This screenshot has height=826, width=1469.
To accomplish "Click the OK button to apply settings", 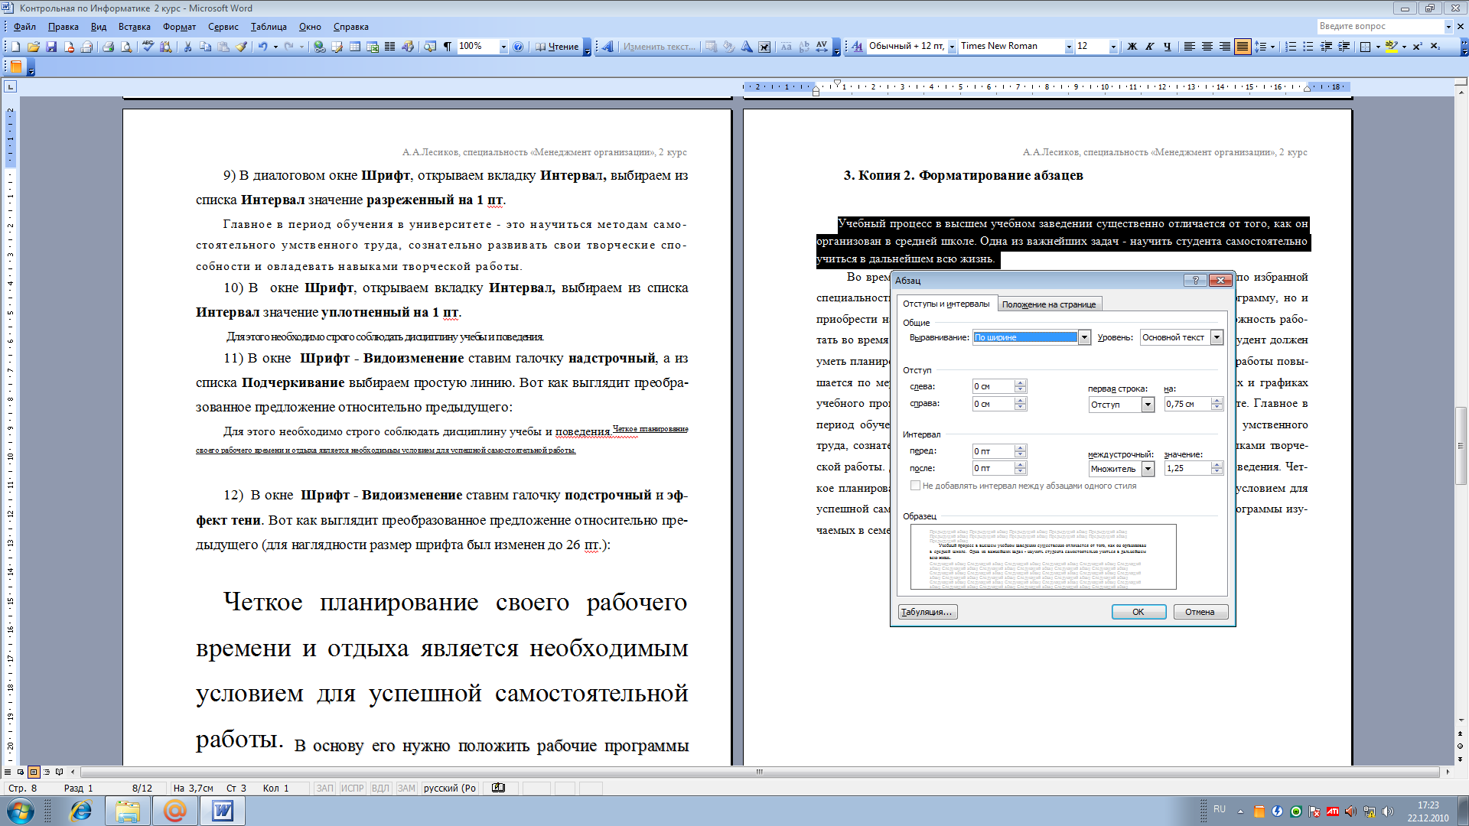I will pyautogui.click(x=1138, y=611).
